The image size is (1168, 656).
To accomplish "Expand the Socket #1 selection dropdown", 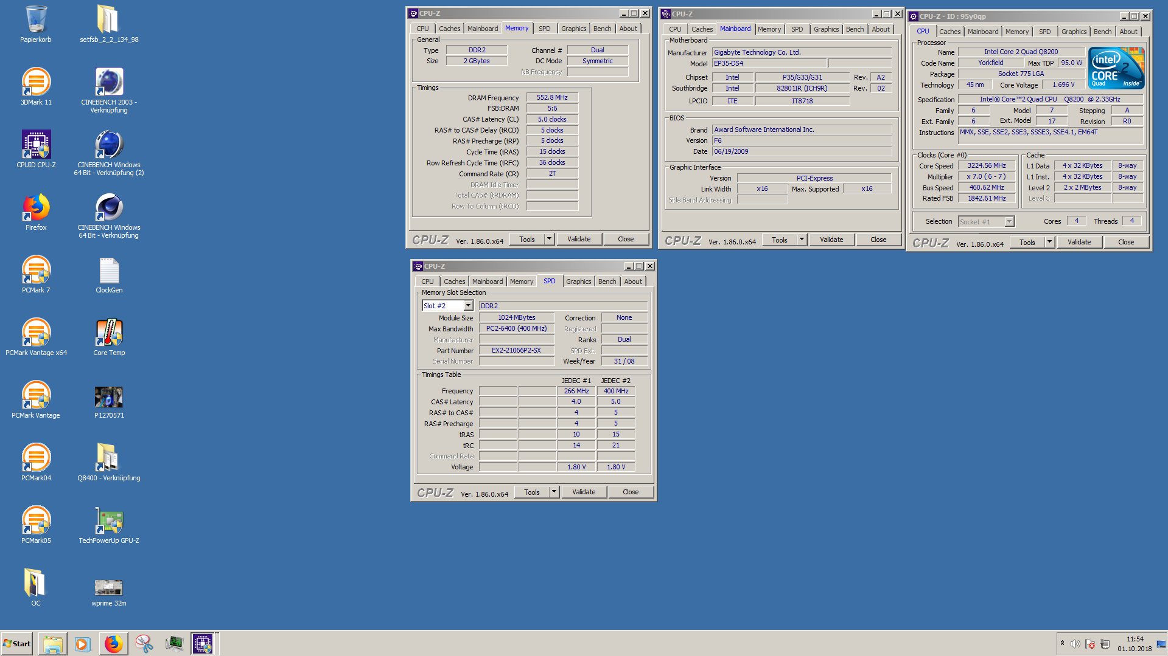I will tap(1009, 222).
